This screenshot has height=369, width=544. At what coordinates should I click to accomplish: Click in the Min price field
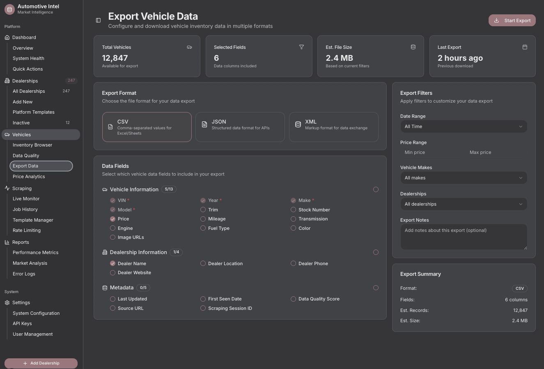pyautogui.click(x=432, y=152)
